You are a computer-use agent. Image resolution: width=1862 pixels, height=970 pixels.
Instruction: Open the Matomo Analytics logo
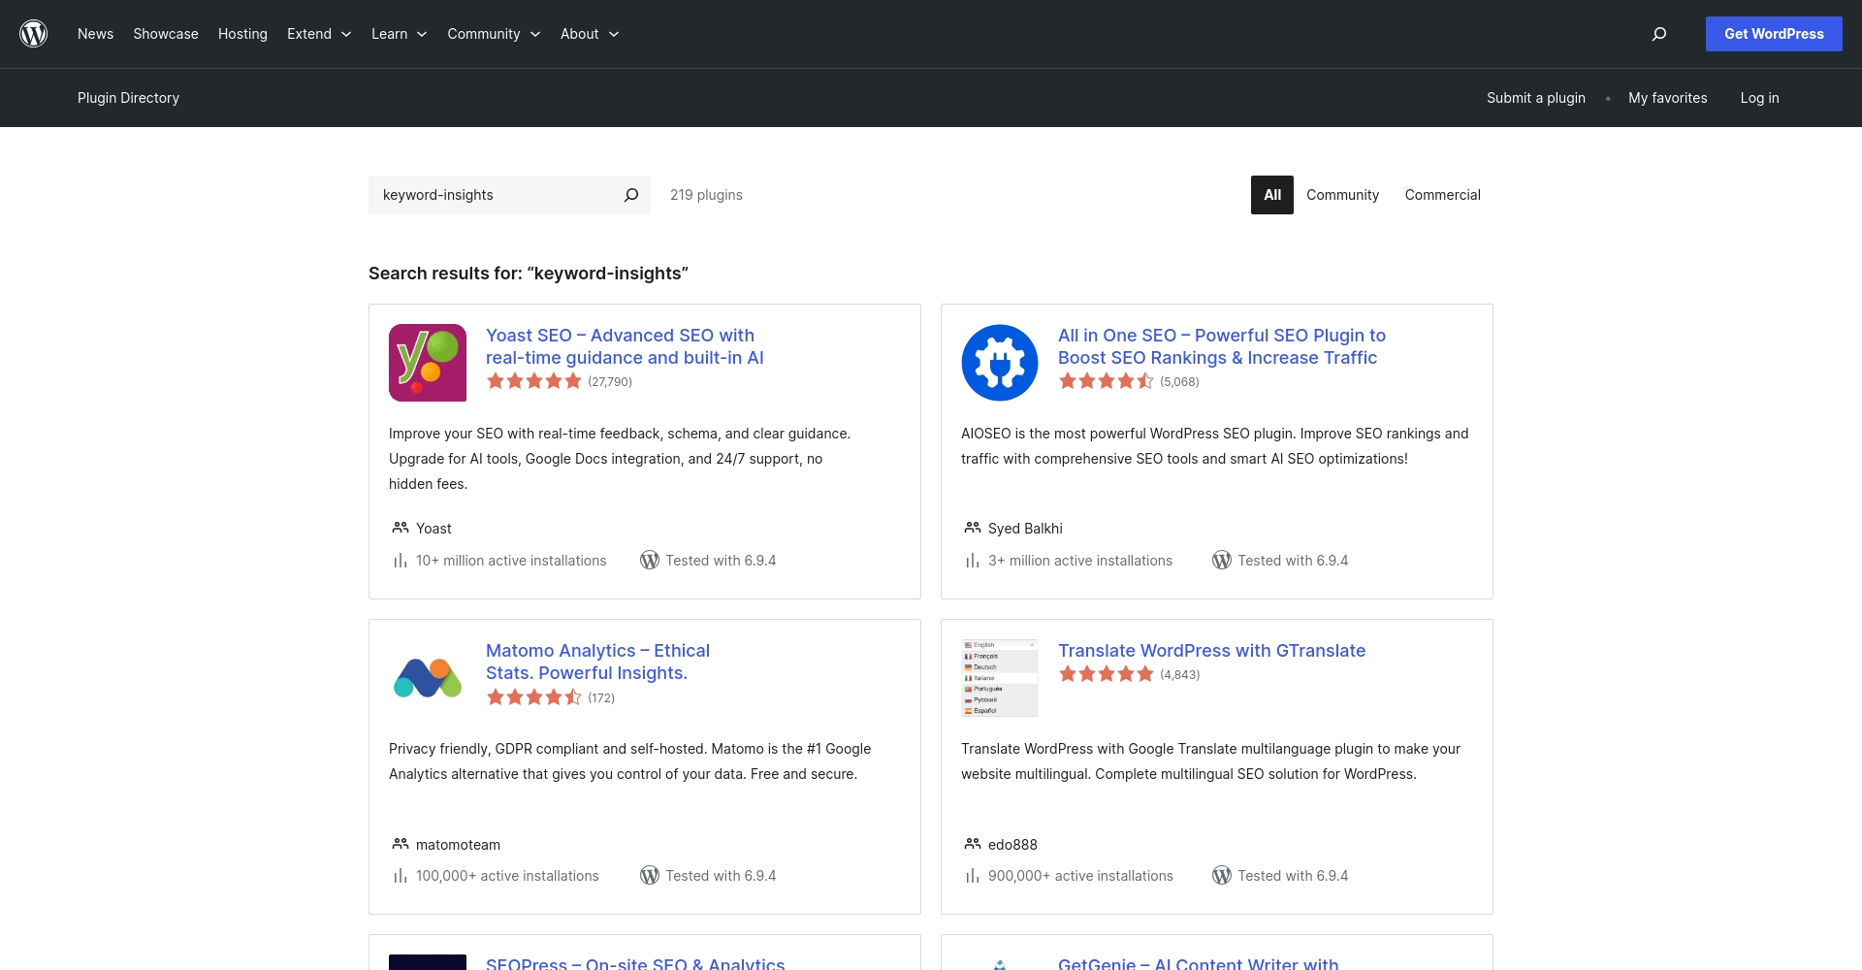pyautogui.click(x=428, y=678)
